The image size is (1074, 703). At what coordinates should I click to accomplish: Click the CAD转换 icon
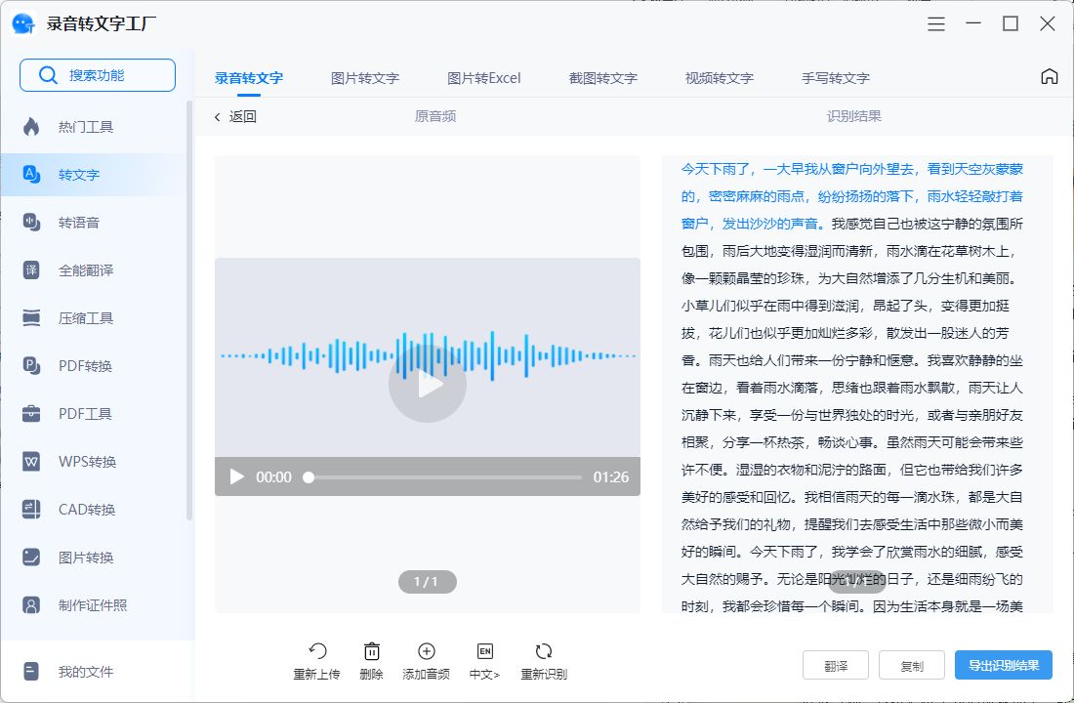click(31, 509)
